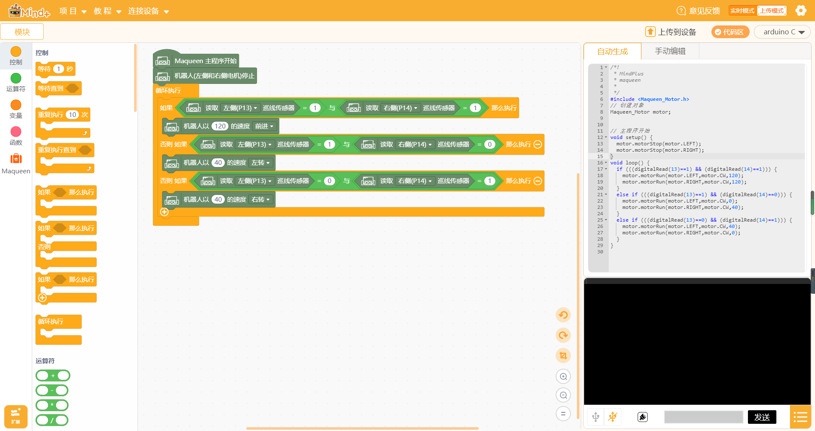
Task: Open the orange serial list menu icon
Action: click(800, 417)
